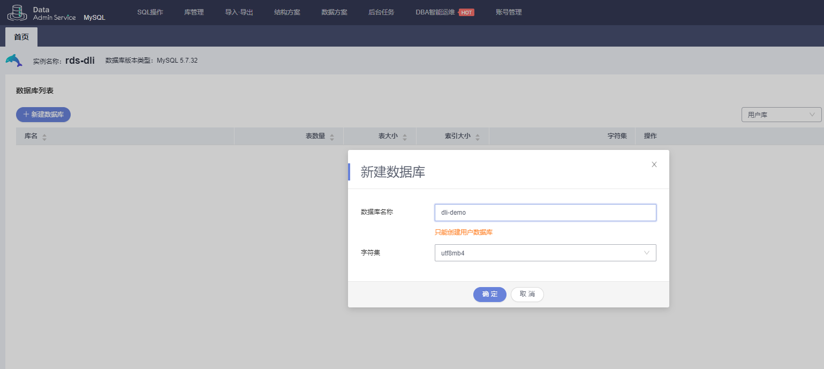The width and height of the screenshot is (824, 369).
Task: Open the 结构方案 menu
Action: (287, 12)
